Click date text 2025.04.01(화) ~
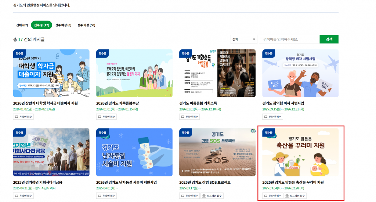376x202 pixels. (107, 188)
